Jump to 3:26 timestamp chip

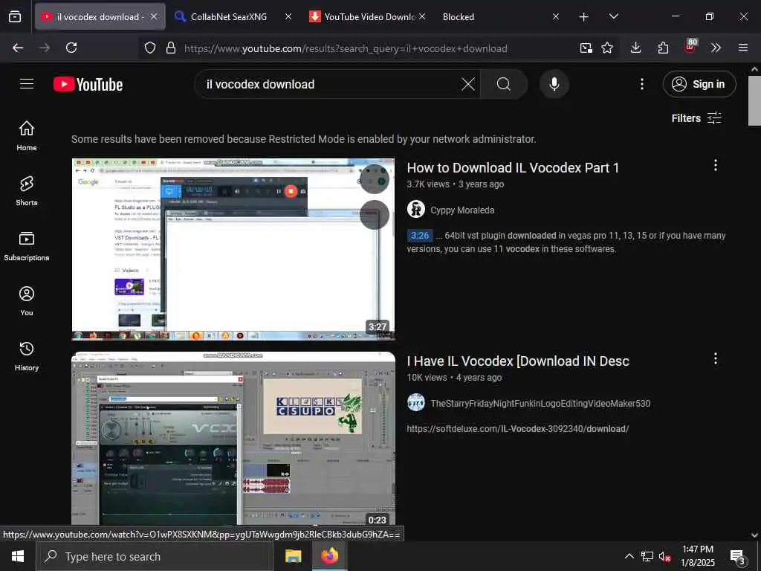(x=420, y=236)
